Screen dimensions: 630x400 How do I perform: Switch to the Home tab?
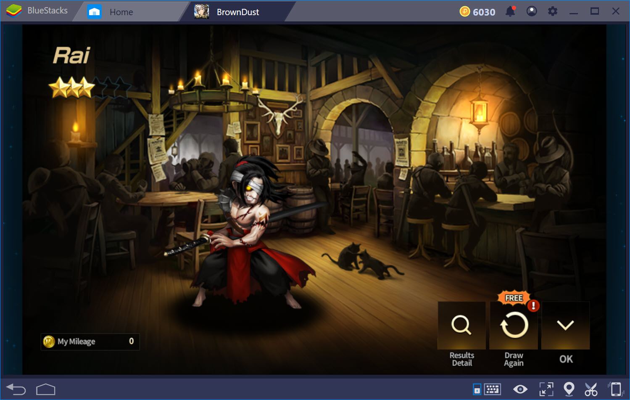[130, 12]
